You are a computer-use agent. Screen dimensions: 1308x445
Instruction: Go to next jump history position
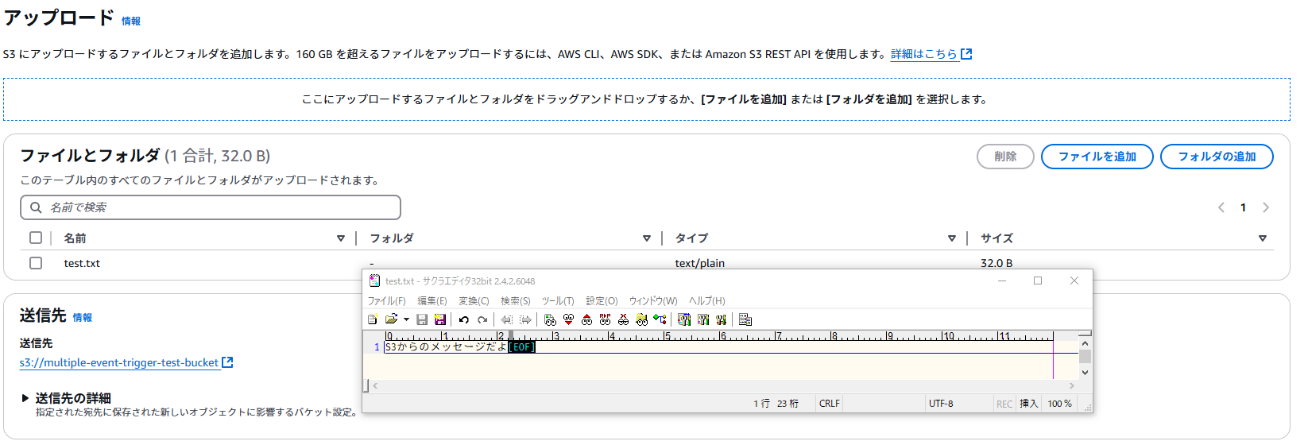tap(525, 319)
